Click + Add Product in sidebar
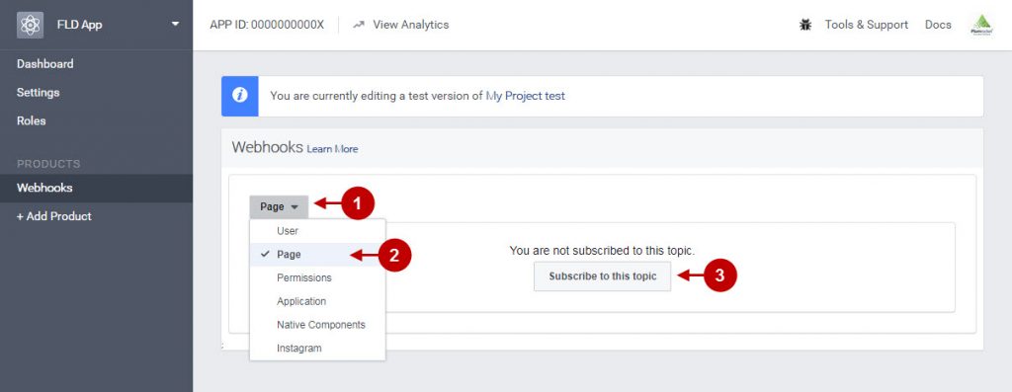The image size is (1012, 392). click(54, 216)
